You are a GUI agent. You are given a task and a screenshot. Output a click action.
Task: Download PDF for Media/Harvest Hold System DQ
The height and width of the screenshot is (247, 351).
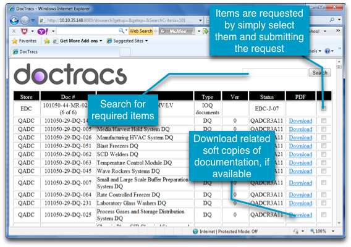coord(300,129)
